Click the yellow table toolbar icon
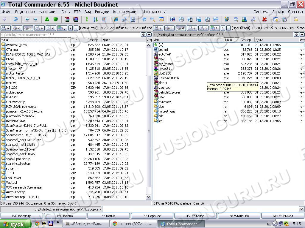This screenshot has height=228, width=305. (161, 19)
